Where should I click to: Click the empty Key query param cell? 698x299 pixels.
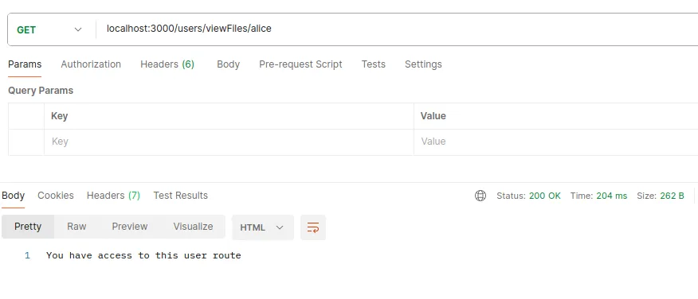coord(229,142)
